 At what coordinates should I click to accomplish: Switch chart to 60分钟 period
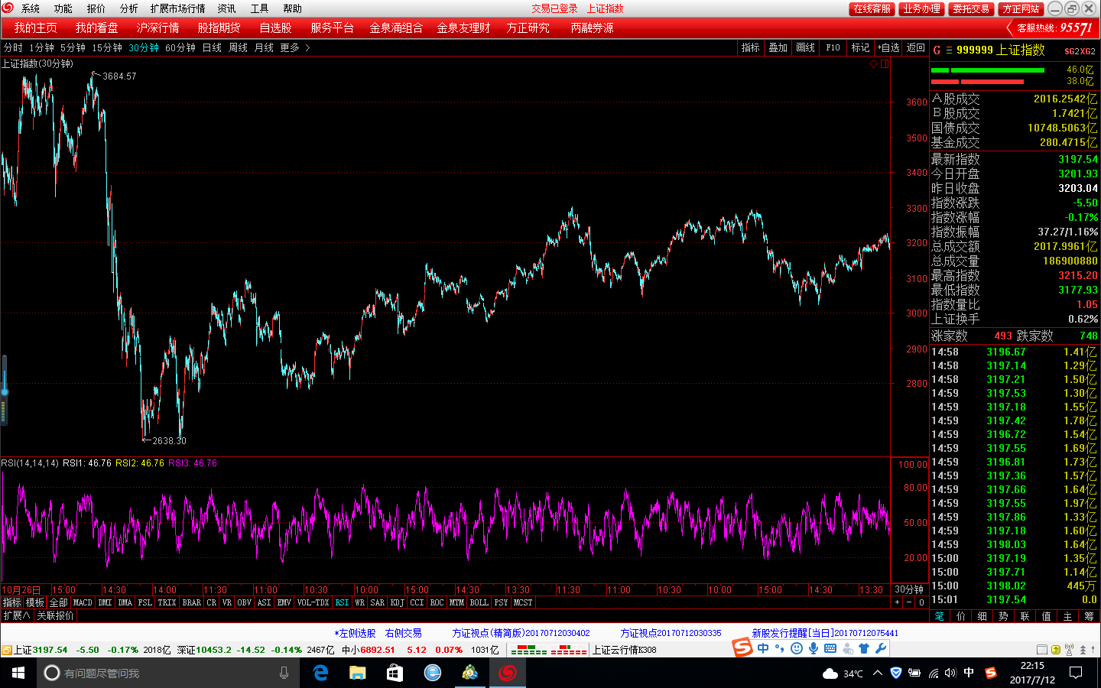(180, 47)
